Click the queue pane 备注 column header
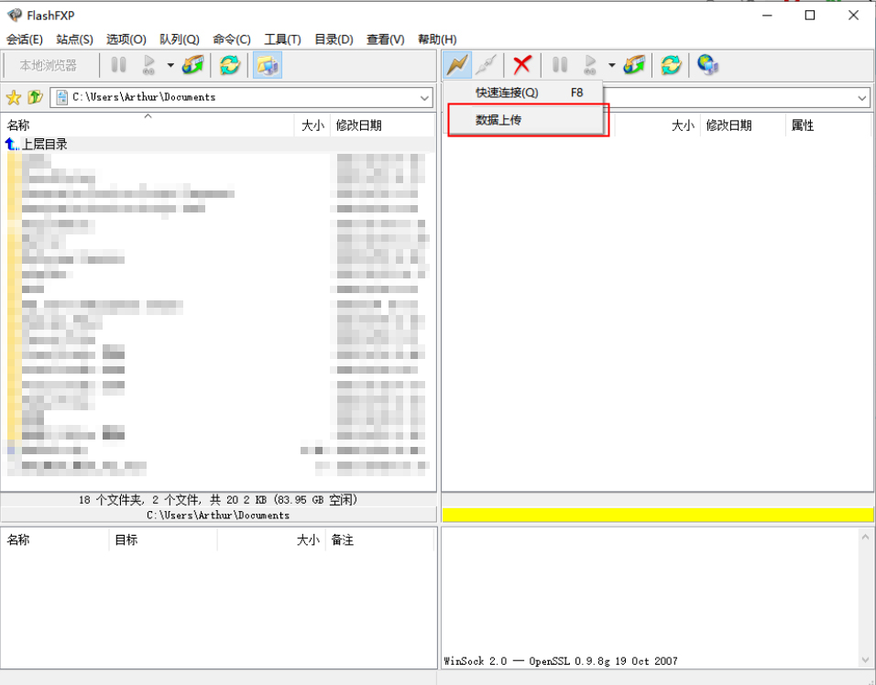Image resolution: width=876 pixels, height=685 pixels. click(x=379, y=539)
